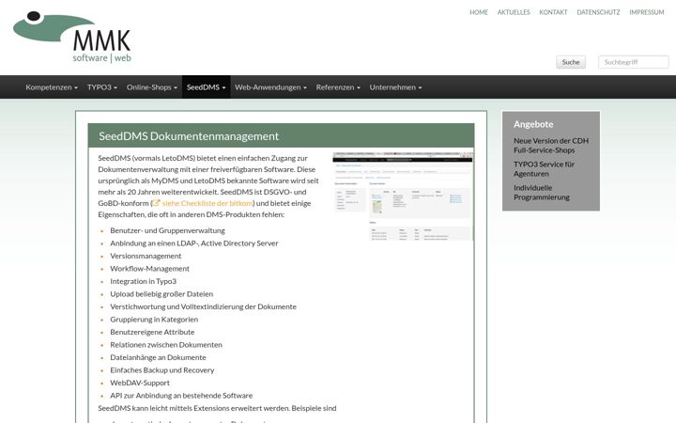Screen dimensions: 676x423
Task: Open the active SeedDMS dropdown menu
Action: tap(206, 87)
